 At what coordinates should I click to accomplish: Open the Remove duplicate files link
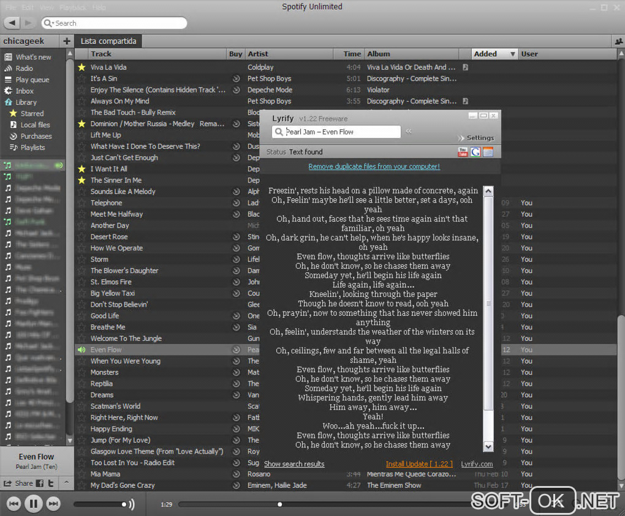click(x=374, y=167)
